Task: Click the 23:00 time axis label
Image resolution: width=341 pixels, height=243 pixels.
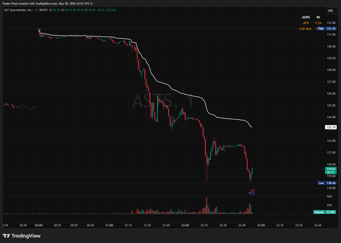Action: (x=261, y=225)
